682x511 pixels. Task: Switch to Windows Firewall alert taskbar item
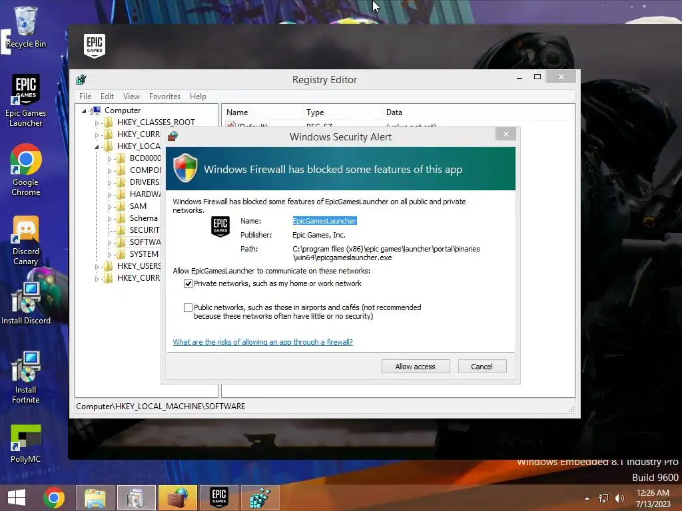[x=177, y=498]
